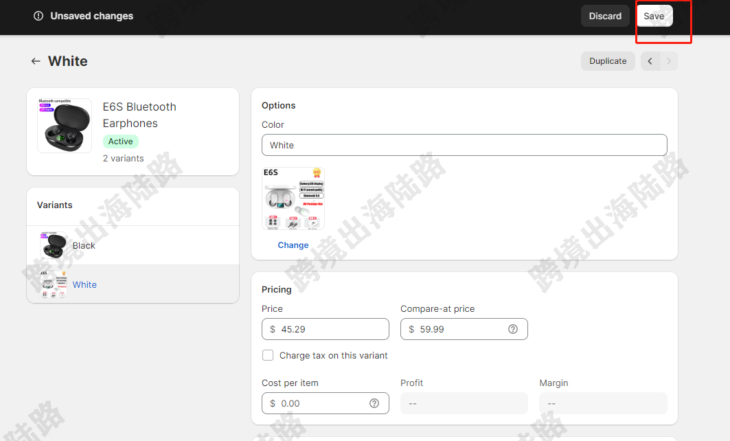Click the Compare-at price field showing 59.99
The image size is (730, 441).
[464, 329]
